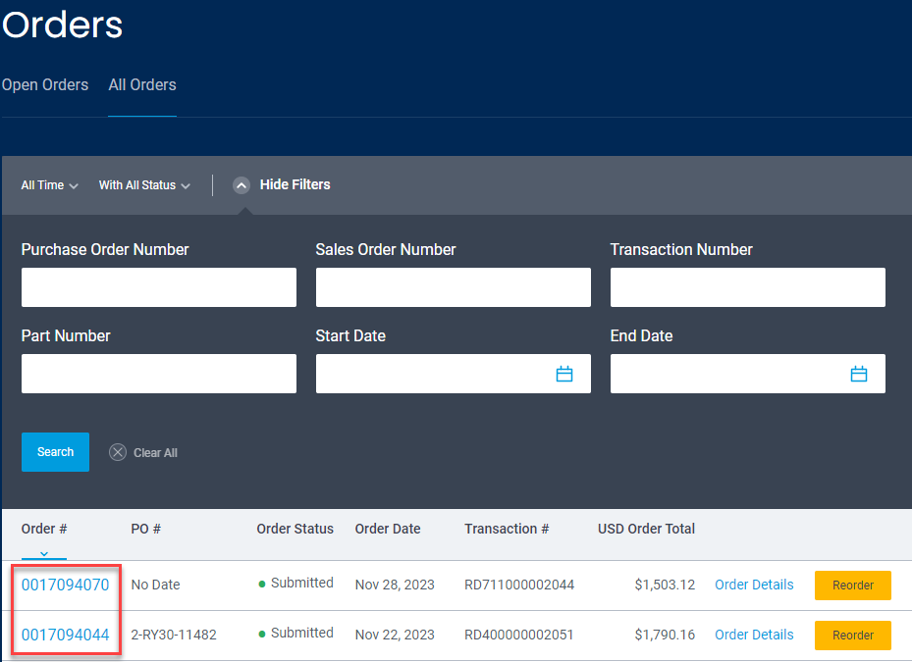Viewport: 912px width, 662px height.
Task: Collapse filters using the up-chevron circle icon
Action: point(241,185)
